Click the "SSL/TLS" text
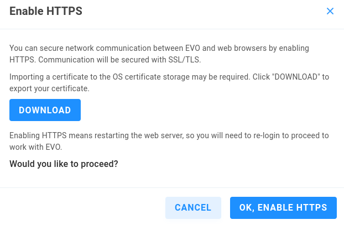Screen dimensions: 344x225 [x=185, y=59]
